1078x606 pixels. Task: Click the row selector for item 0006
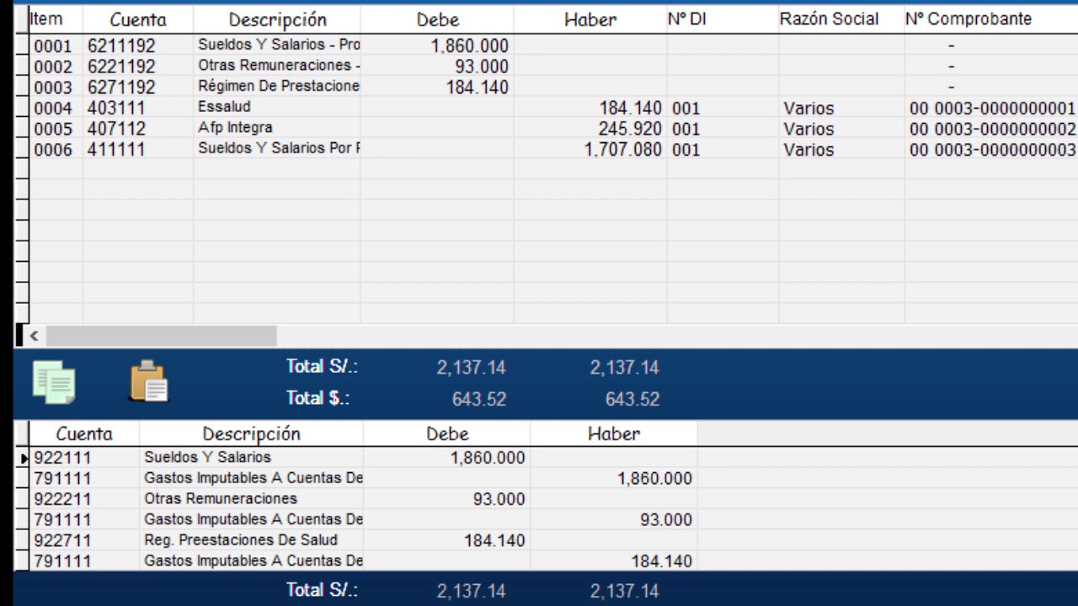(22, 149)
